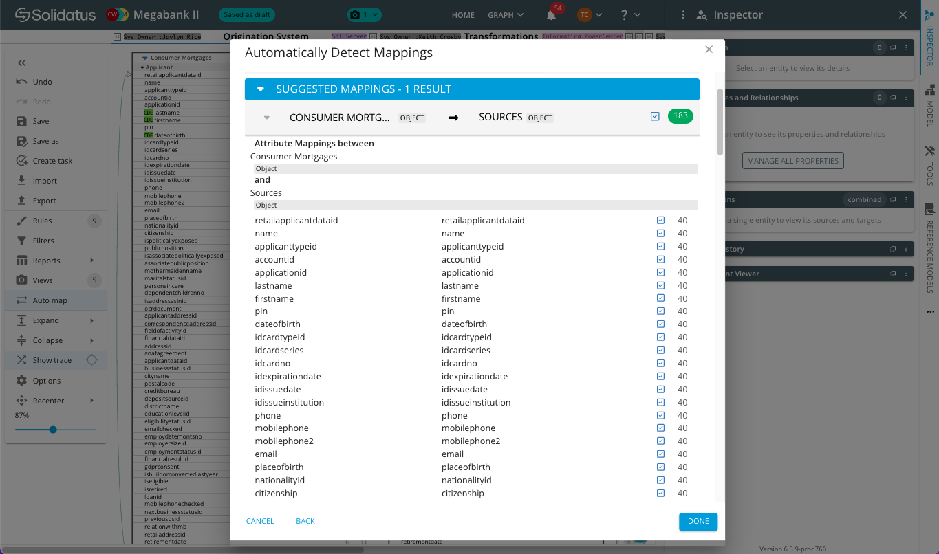Open the Inspector kebab menu
The width and height of the screenshot is (939, 554).
[x=683, y=14]
